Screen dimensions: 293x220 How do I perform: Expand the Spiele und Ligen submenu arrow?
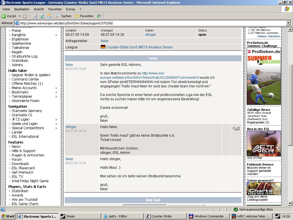tap(56, 124)
